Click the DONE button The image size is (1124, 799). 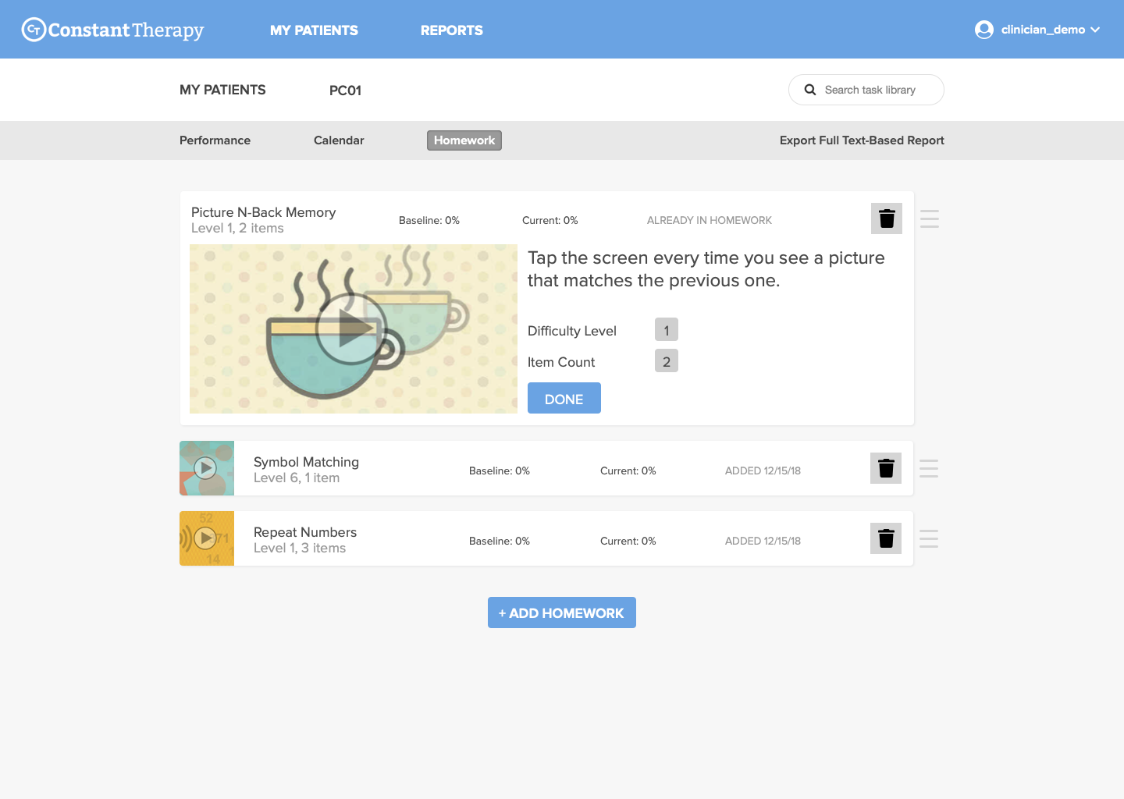(x=564, y=398)
